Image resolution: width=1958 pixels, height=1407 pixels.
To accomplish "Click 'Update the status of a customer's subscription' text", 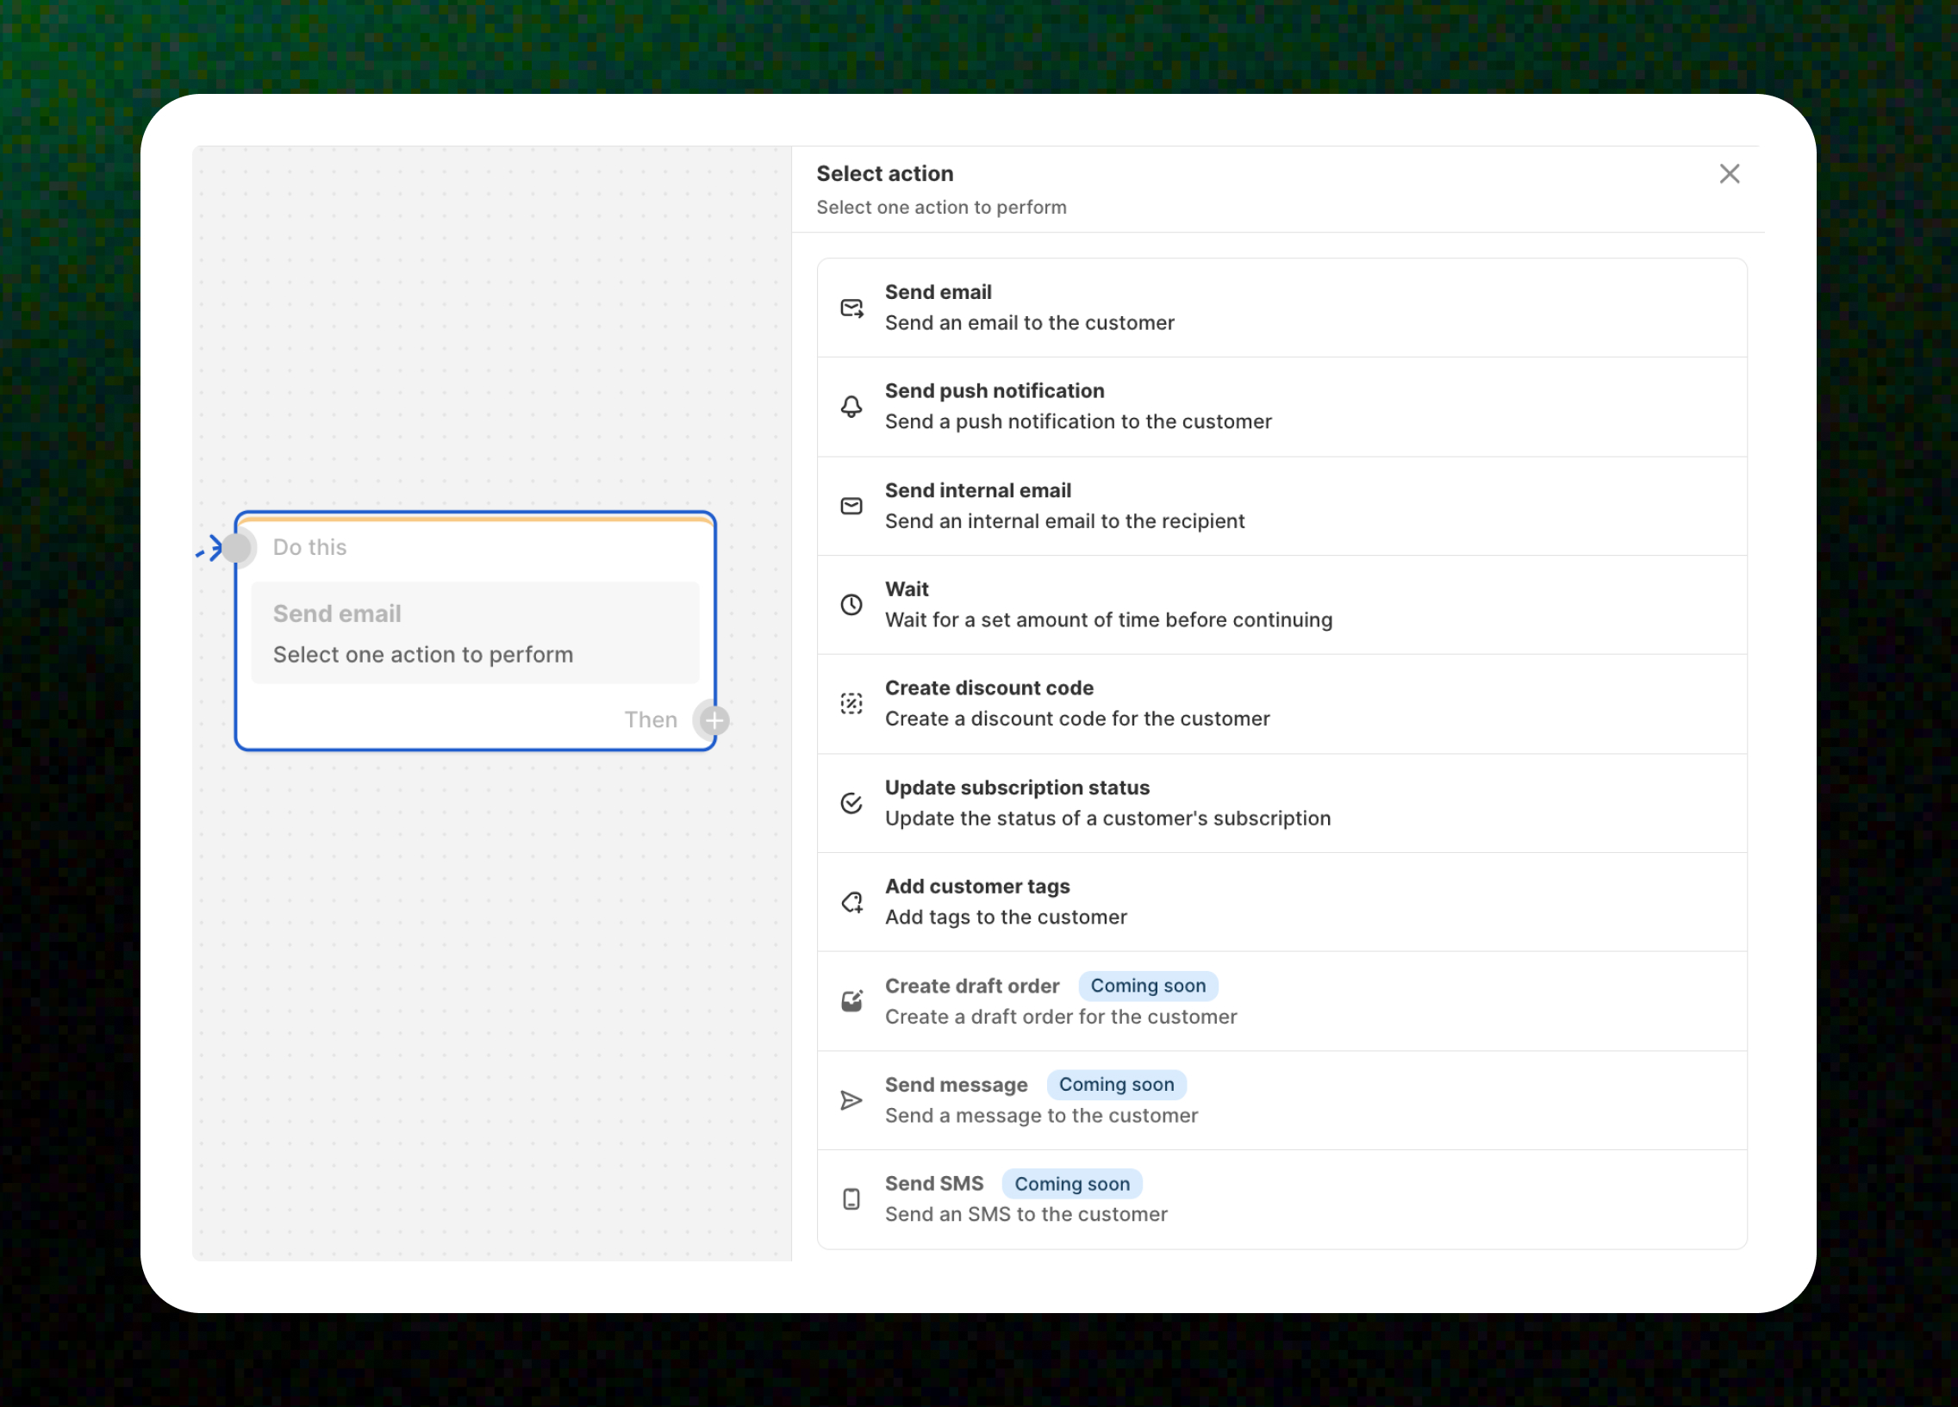I will tap(1107, 819).
